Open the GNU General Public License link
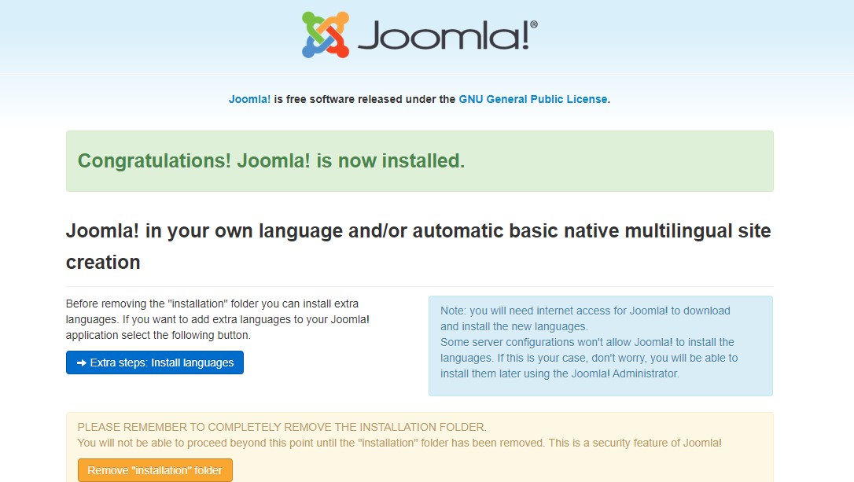 532,99
